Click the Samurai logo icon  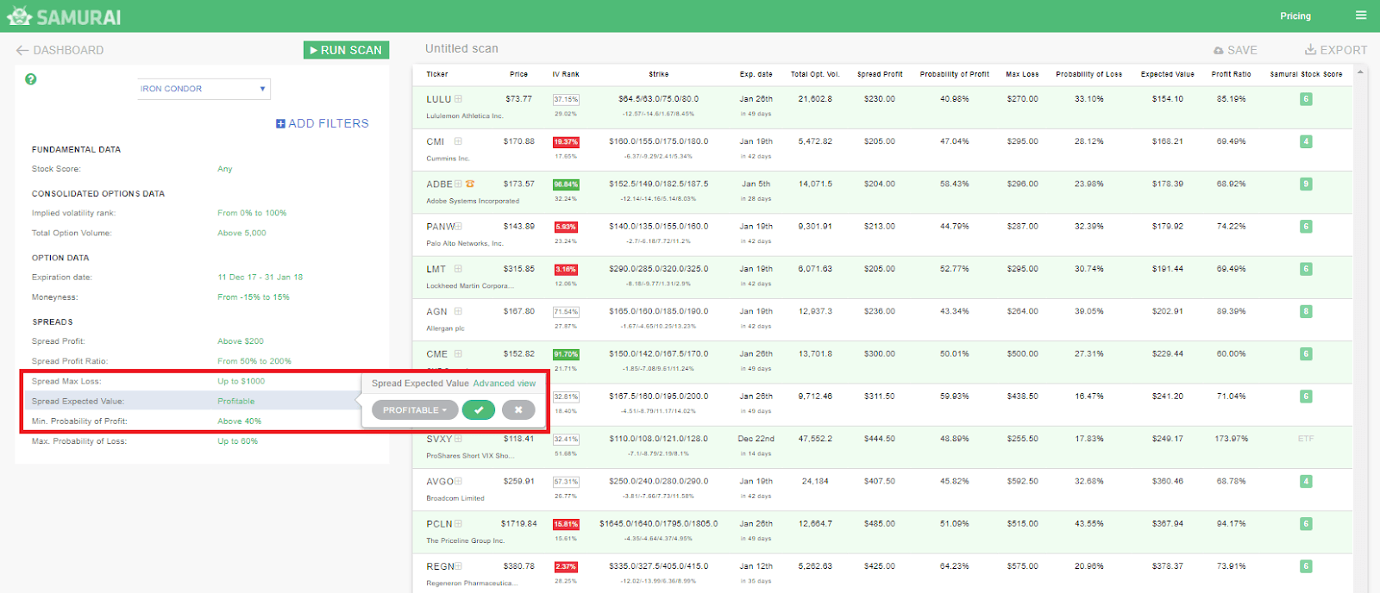tap(19, 16)
